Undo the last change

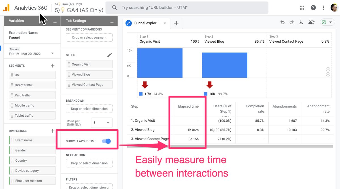click(282, 22)
